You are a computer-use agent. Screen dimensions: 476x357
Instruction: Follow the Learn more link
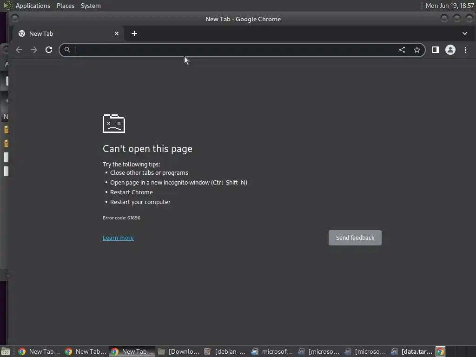coord(118,238)
